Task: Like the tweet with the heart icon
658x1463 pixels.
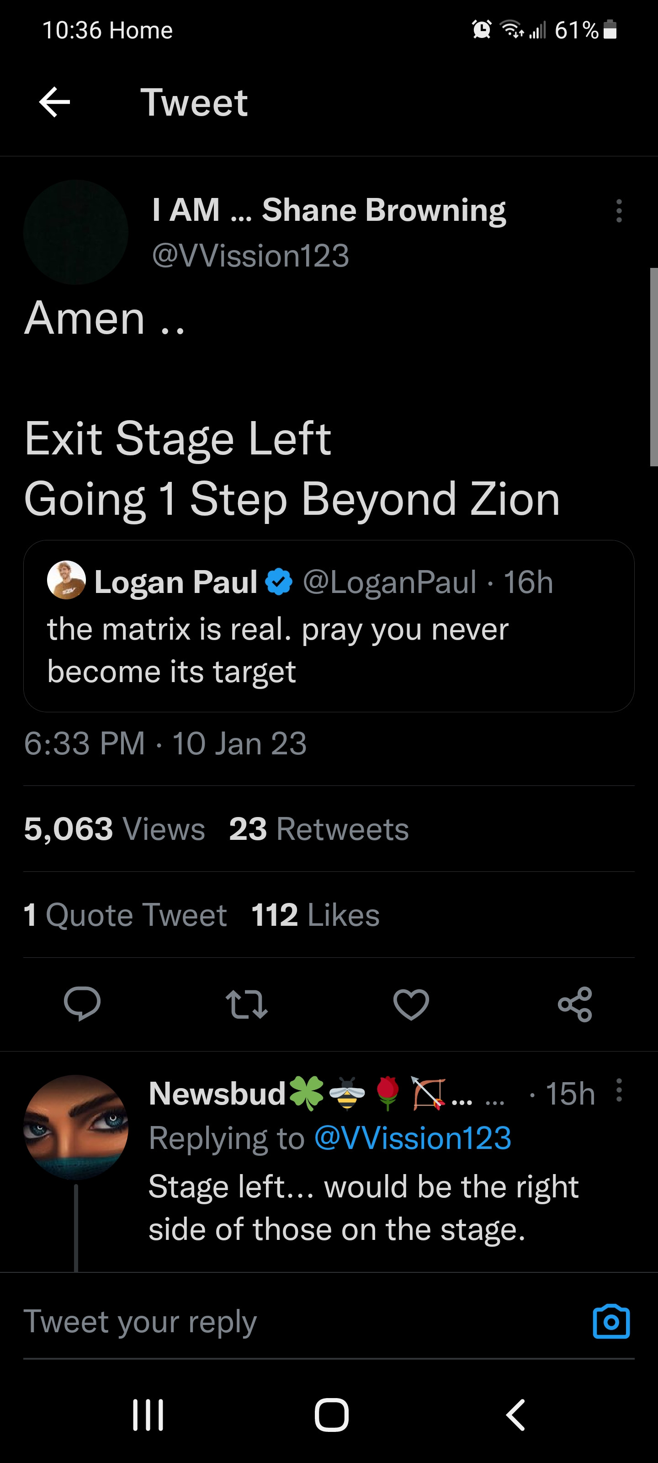Action: pos(411,1004)
